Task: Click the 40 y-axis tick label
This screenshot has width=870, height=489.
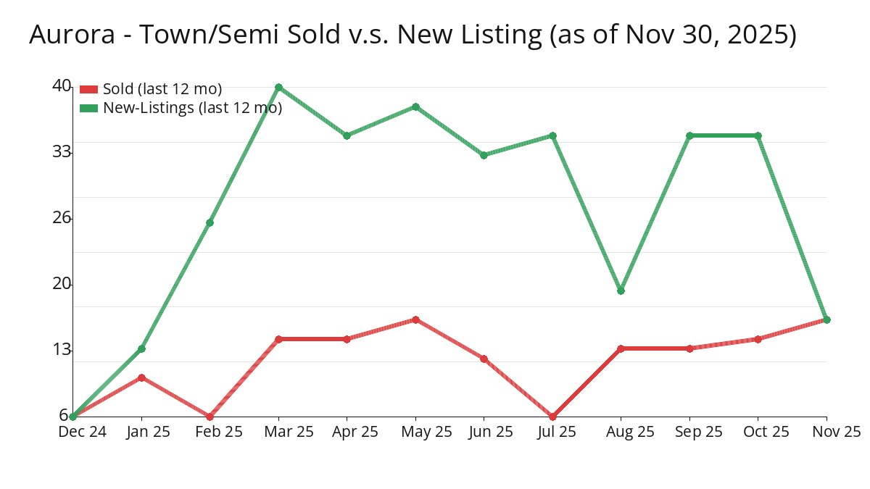Action: pyautogui.click(x=62, y=85)
